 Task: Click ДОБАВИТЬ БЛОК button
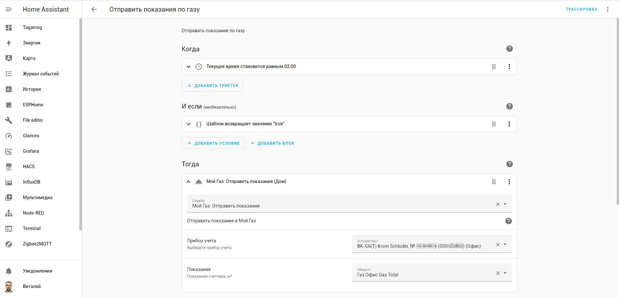pyautogui.click(x=273, y=143)
